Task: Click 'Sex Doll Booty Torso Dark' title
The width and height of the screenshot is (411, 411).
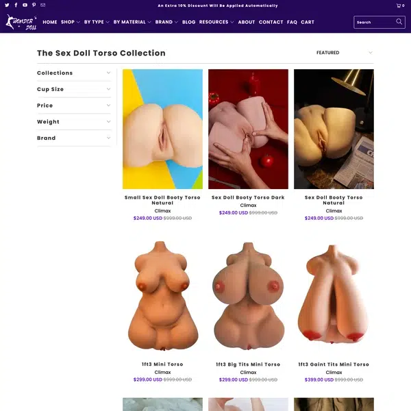Action: [x=248, y=197]
